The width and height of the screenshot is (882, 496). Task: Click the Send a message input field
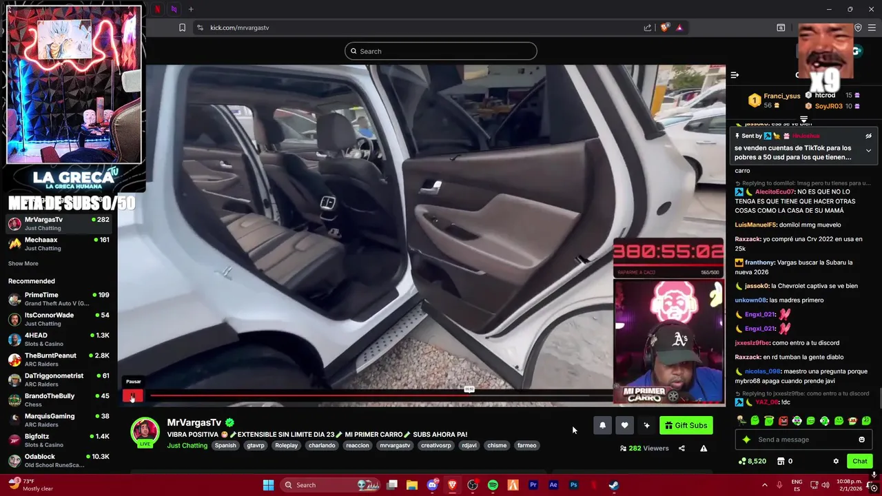coord(804,440)
